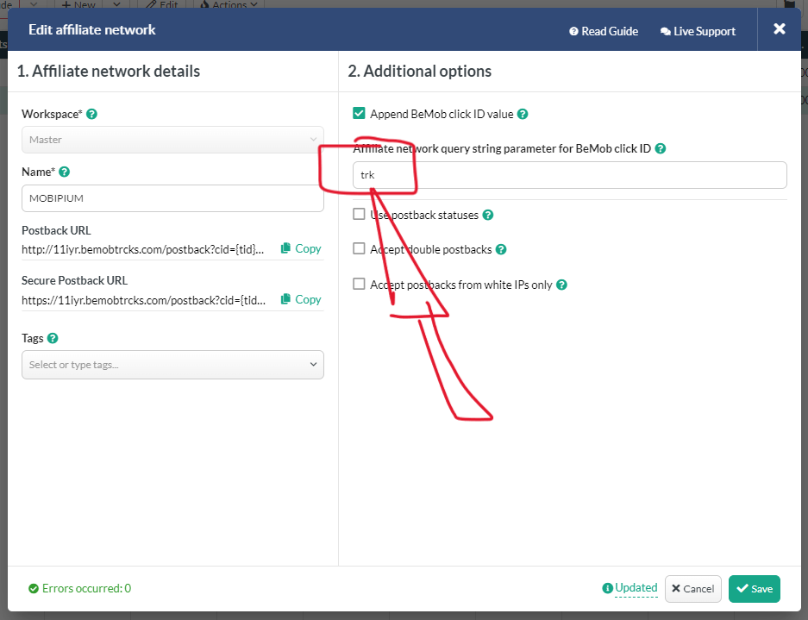Click help icon for Append BeMob click ID

point(523,114)
